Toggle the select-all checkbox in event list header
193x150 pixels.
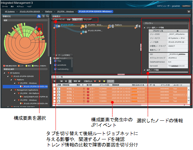click(54, 85)
